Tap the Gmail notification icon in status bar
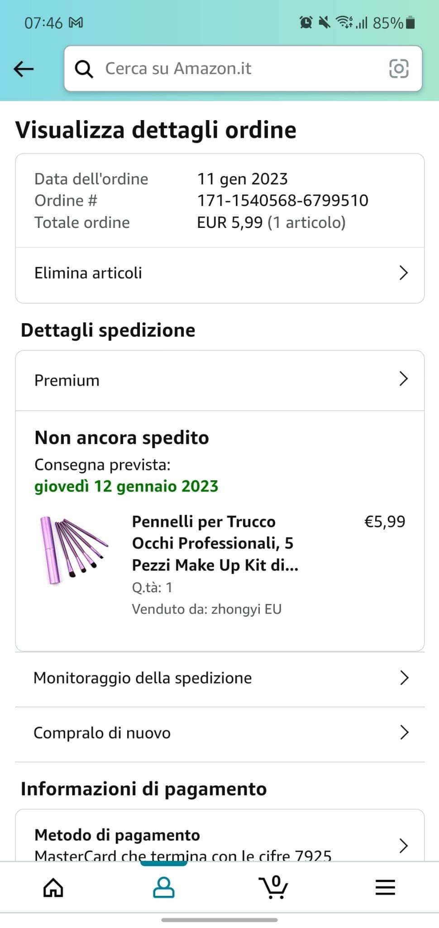This screenshot has height=928, width=439. pyautogui.click(x=76, y=22)
